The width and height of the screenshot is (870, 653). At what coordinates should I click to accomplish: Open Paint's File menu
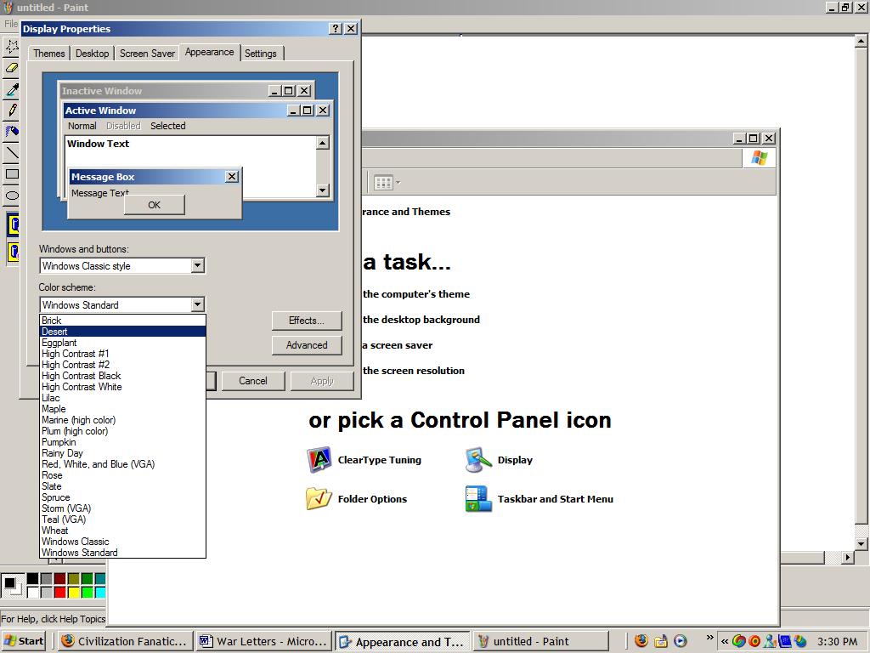(10, 23)
